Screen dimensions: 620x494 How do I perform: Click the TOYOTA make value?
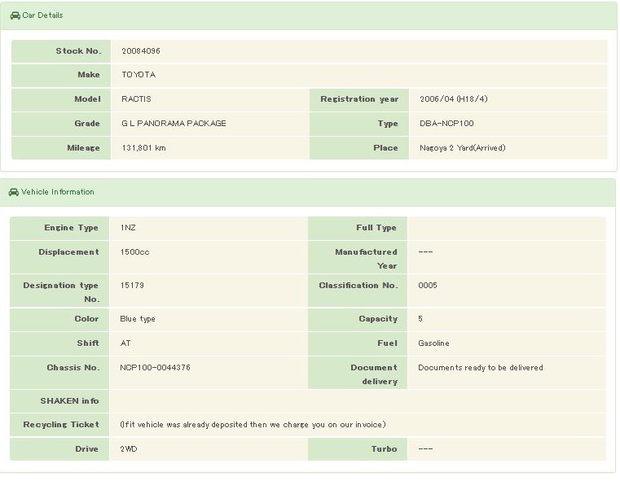[x=139, y=75]
